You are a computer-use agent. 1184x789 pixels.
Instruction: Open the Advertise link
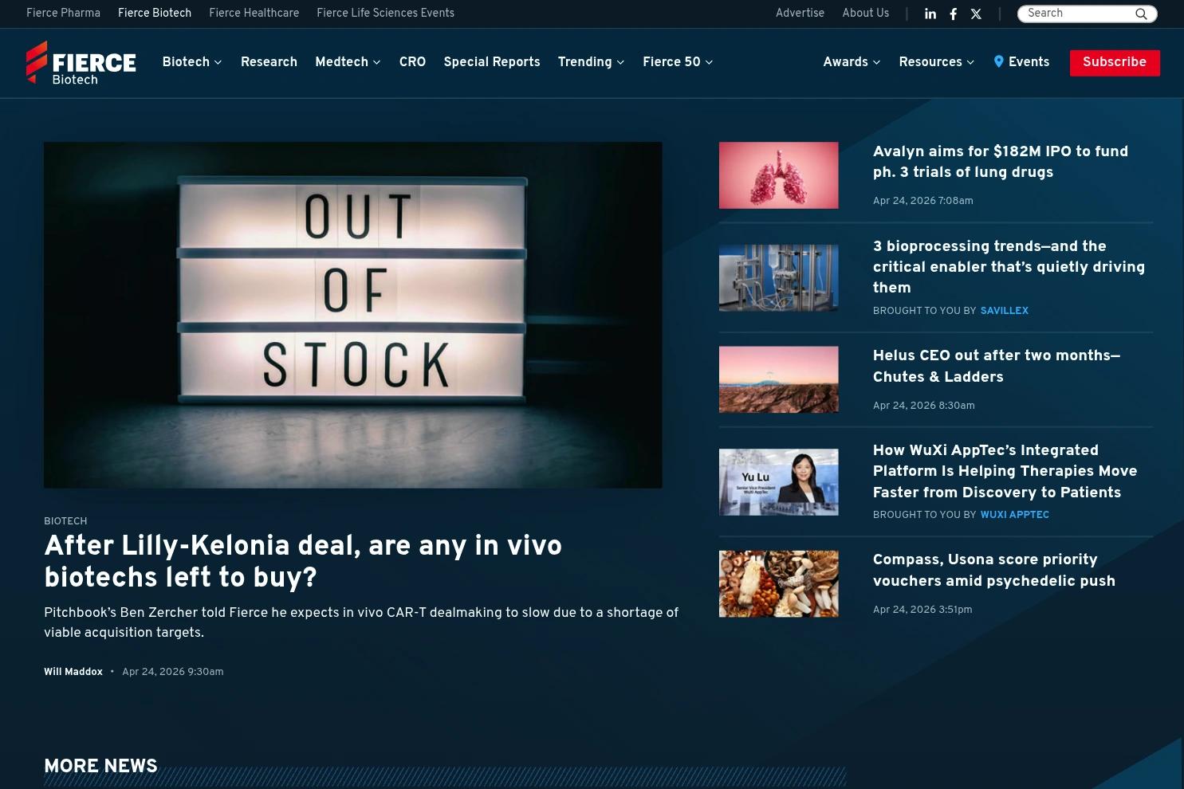point(800,14)
